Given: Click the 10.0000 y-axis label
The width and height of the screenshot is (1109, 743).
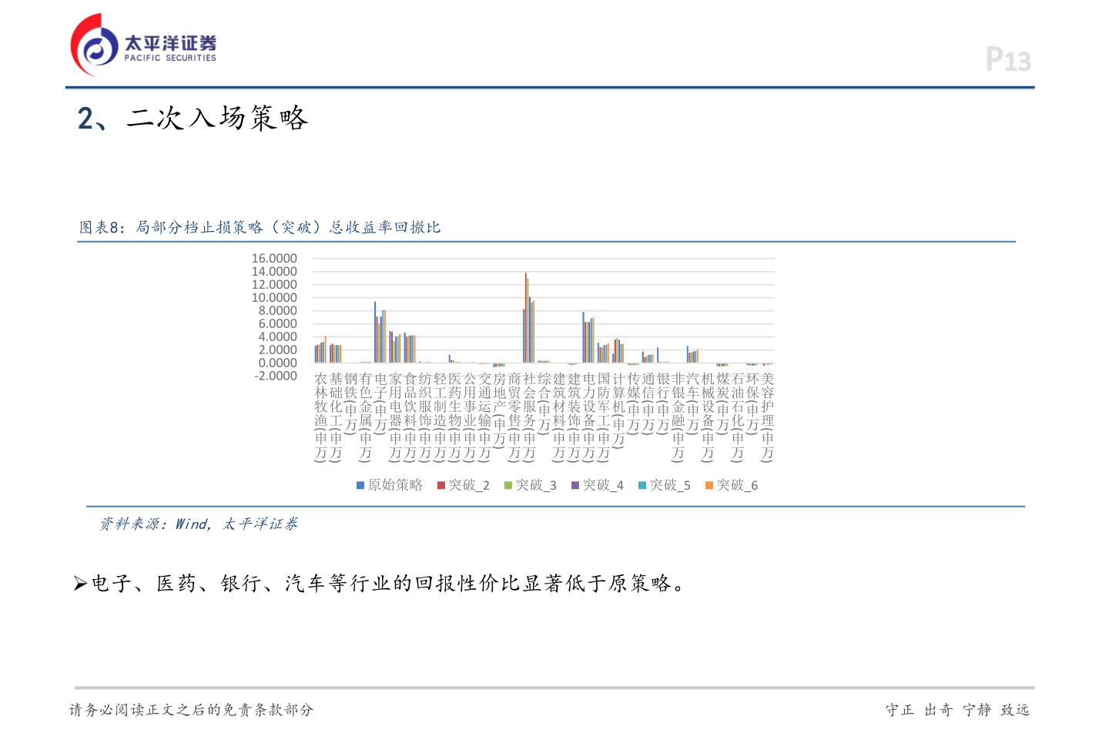Looking at the screenshot, I should coord(274,298).
